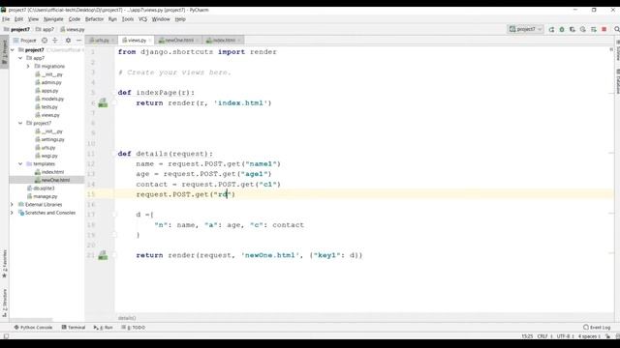Open the Run menu
This screenshot has height=348, width=620.
(112, 19)
